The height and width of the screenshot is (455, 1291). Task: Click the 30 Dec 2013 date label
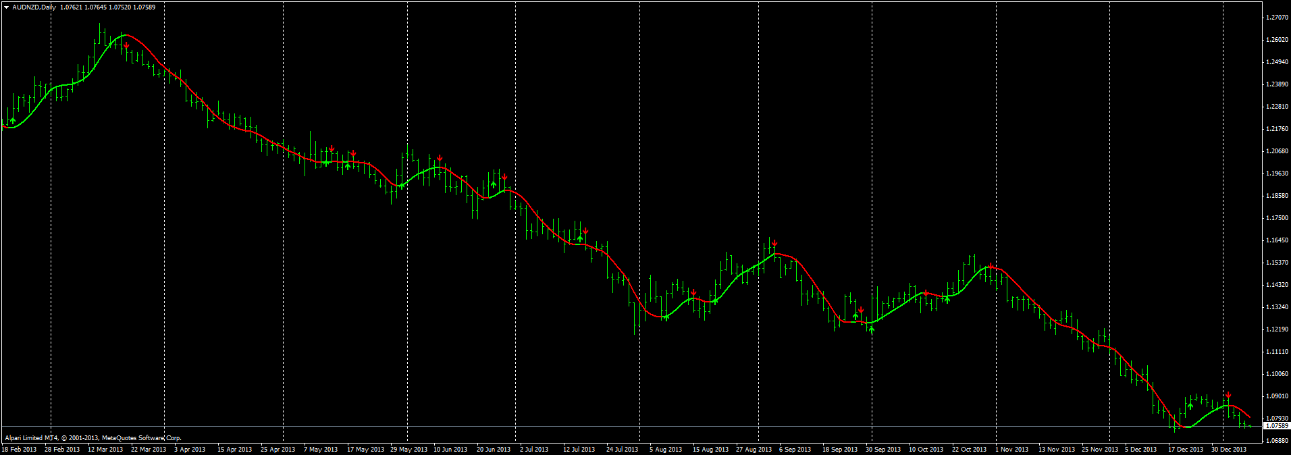pyautogui.click(x=1229, y=450)
